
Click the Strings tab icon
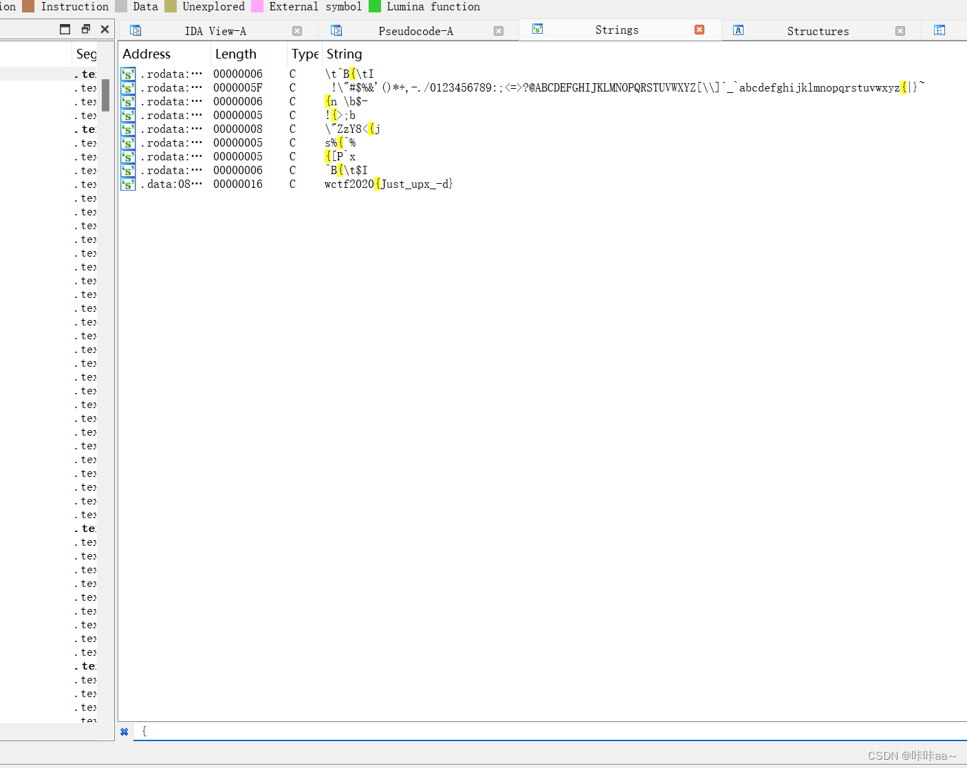(x=537, y=30)
